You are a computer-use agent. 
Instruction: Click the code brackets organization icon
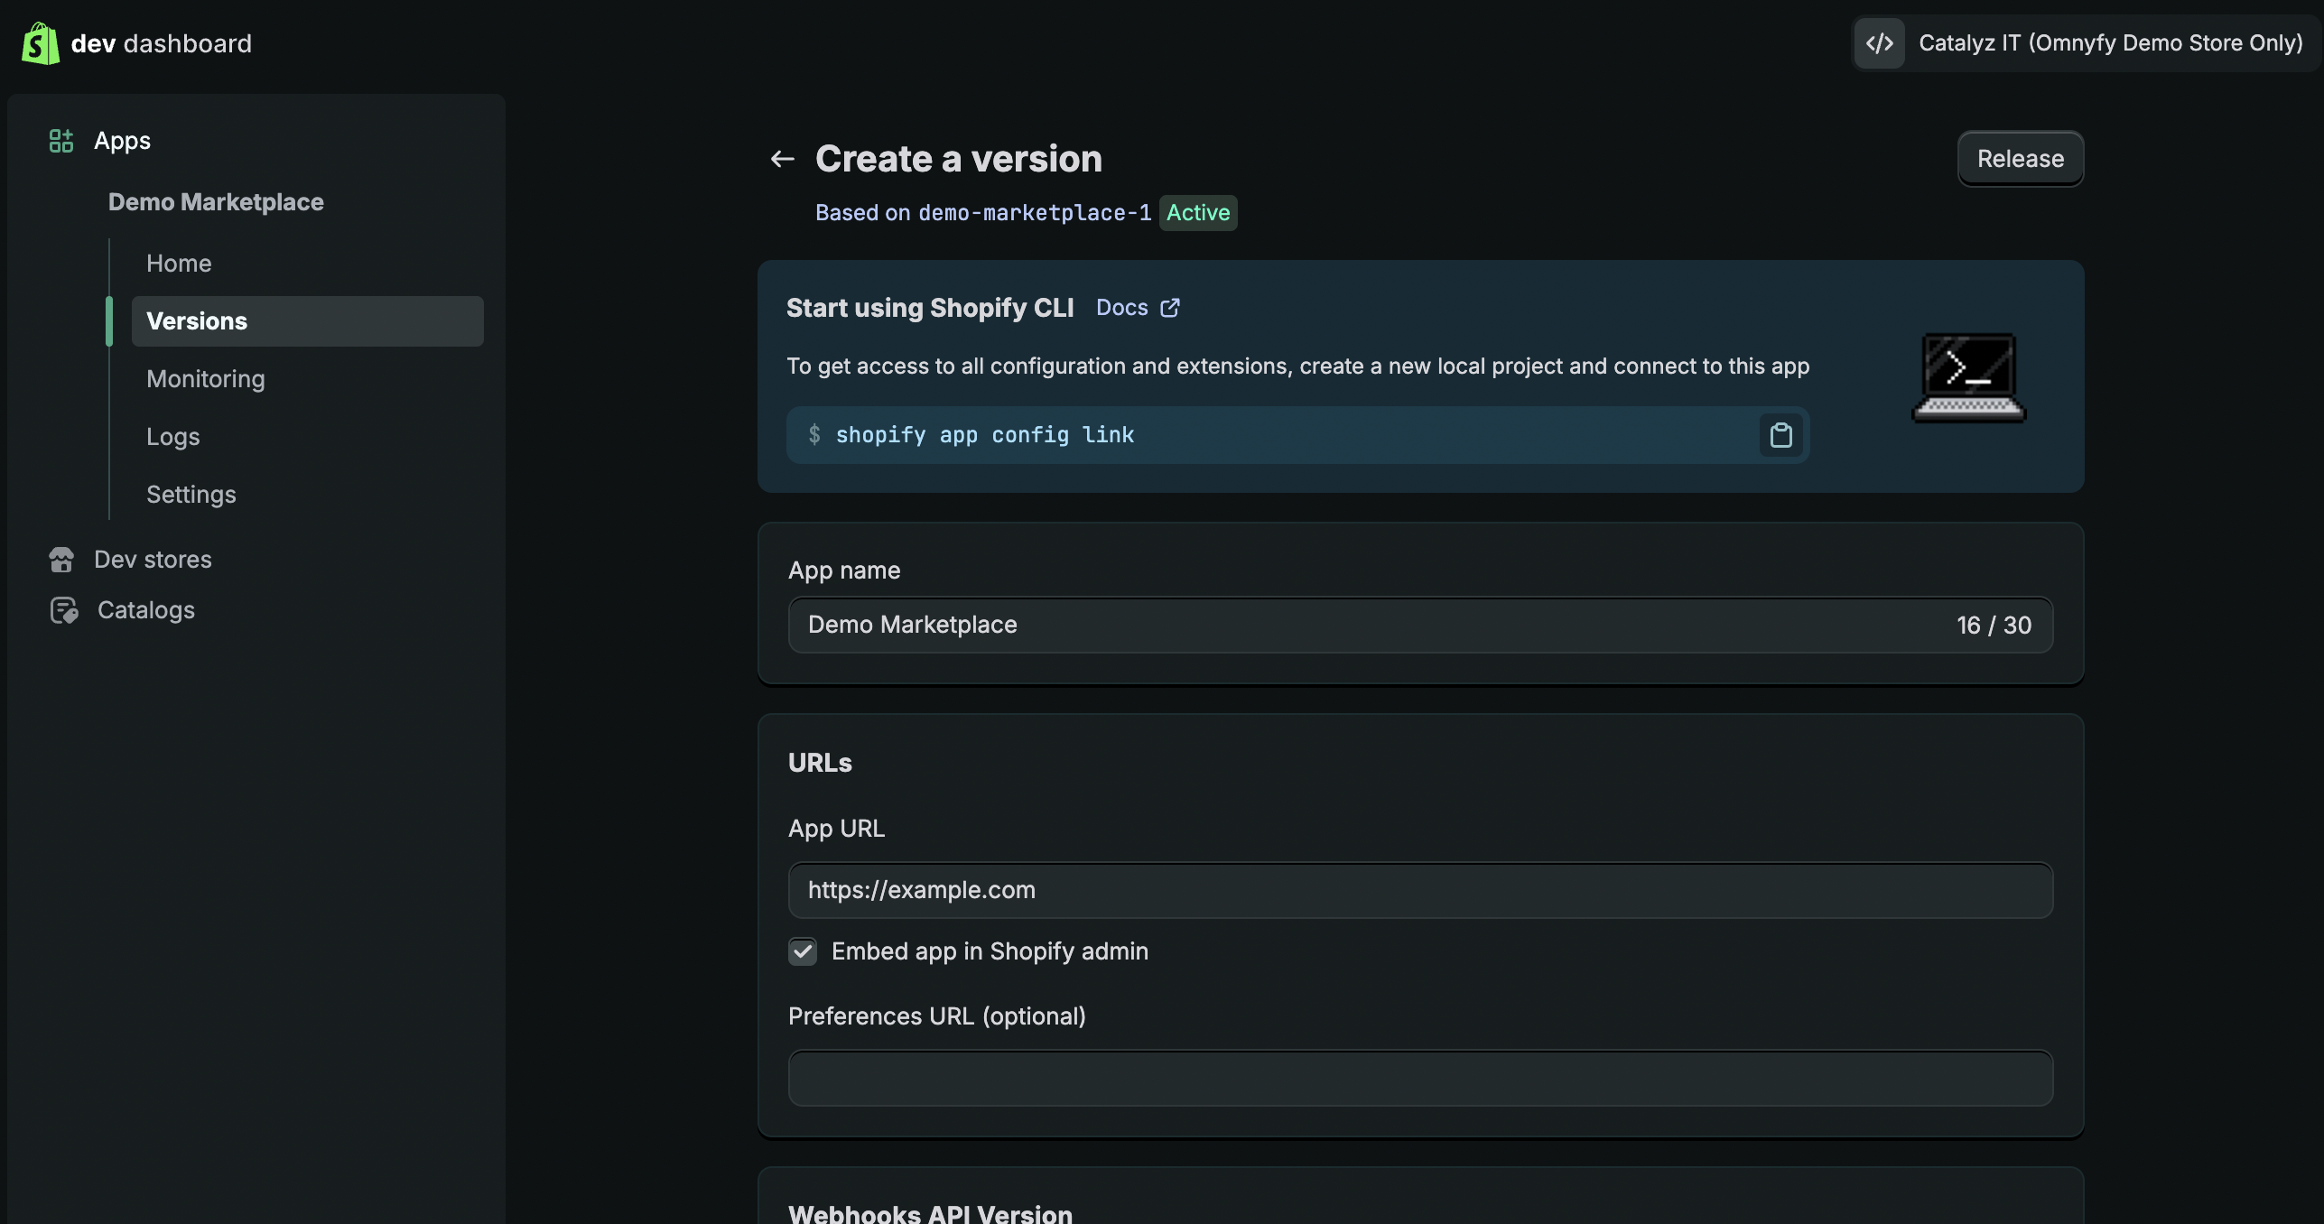1880,43
